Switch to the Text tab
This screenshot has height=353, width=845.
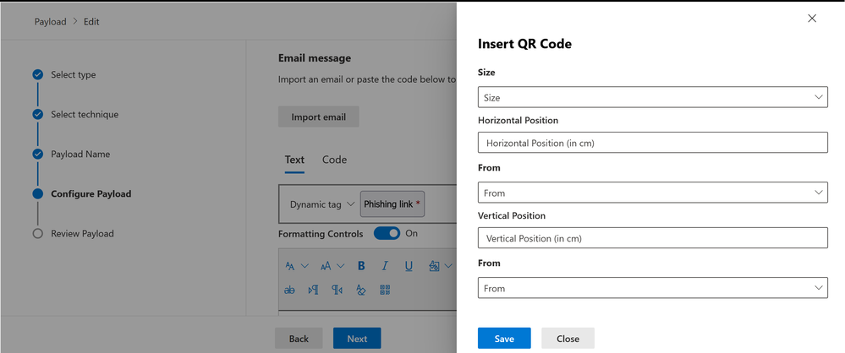point(295,160)
